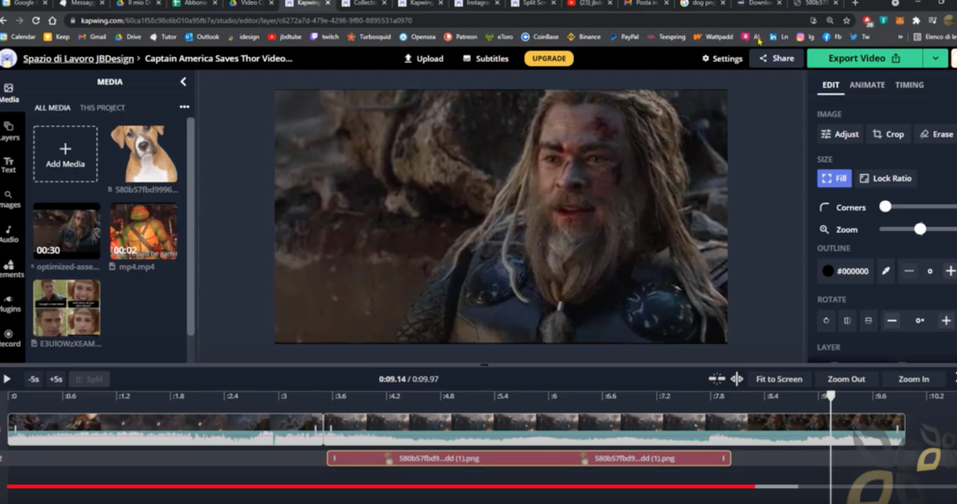Toggle Lock Ratio option
Image resolution: width=957 pixels, height=504 pixels.
tap(886, 179)
